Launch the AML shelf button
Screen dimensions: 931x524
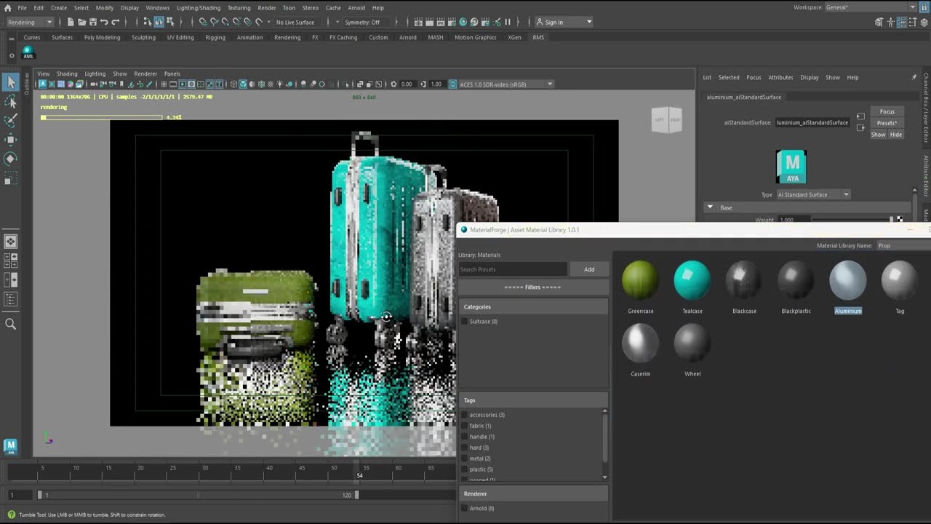point(28,52)
